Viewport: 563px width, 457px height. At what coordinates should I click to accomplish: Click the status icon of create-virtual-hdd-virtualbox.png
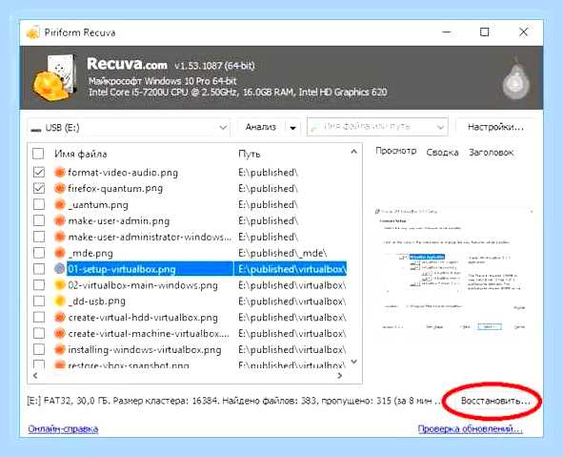point(60,318)
